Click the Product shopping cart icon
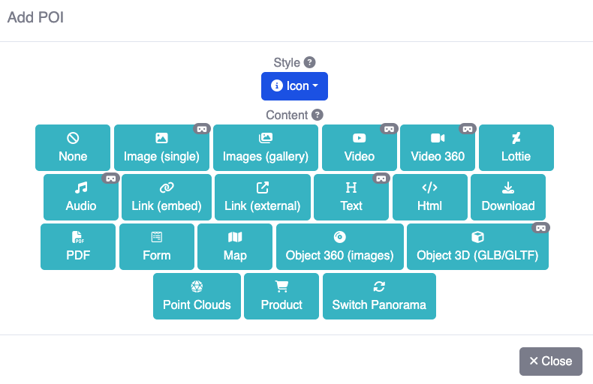This screenshot has height=384, width=593. click(281, 286)
